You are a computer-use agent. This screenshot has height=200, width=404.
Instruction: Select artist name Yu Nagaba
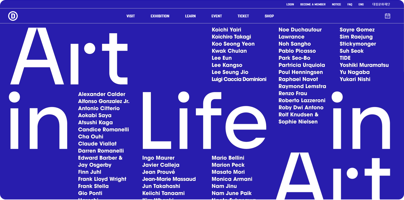pos(355,72)
